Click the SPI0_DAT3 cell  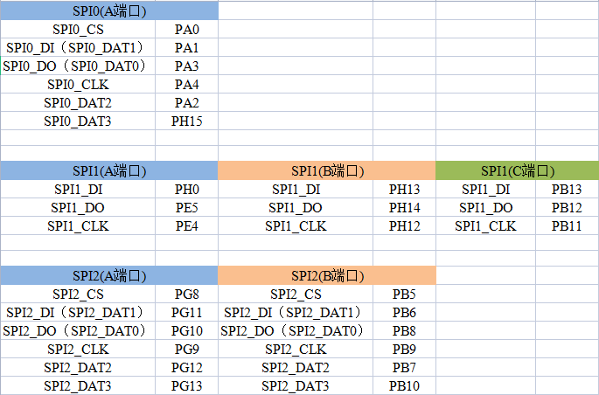tap(78, 121)
